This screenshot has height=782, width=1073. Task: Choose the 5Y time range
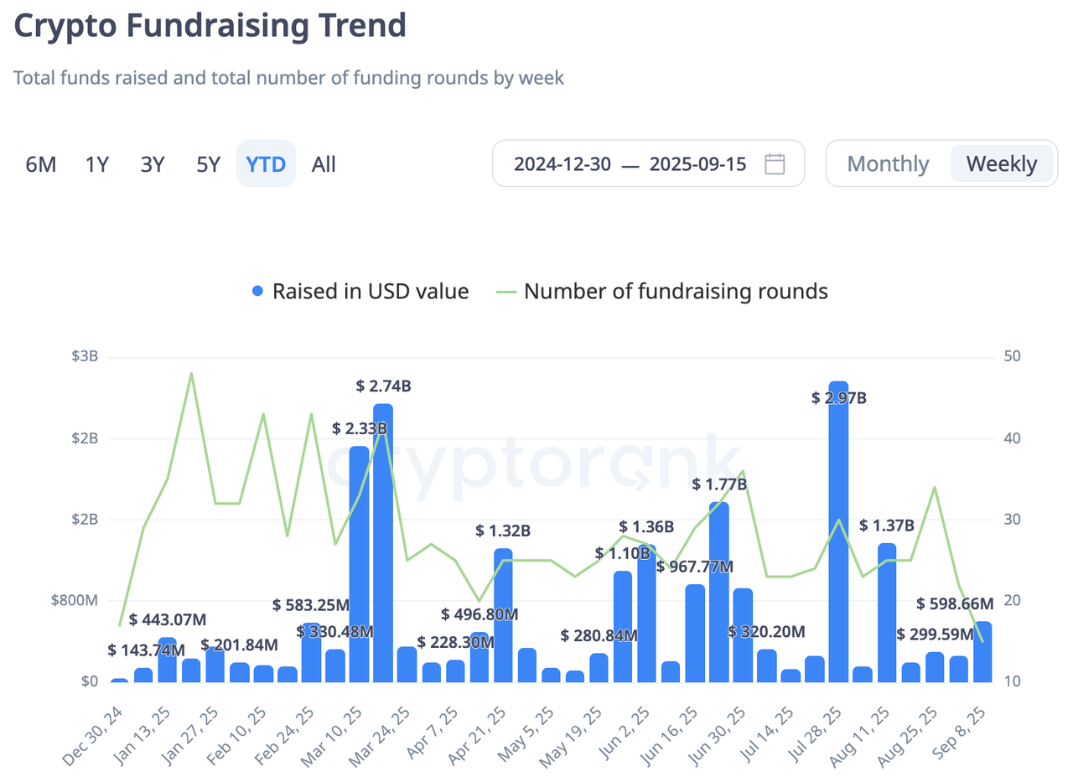[208, 164]
